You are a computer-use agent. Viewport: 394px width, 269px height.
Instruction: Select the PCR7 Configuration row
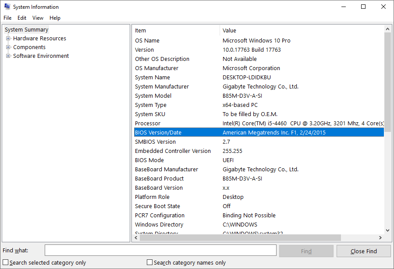pos(259,216)
